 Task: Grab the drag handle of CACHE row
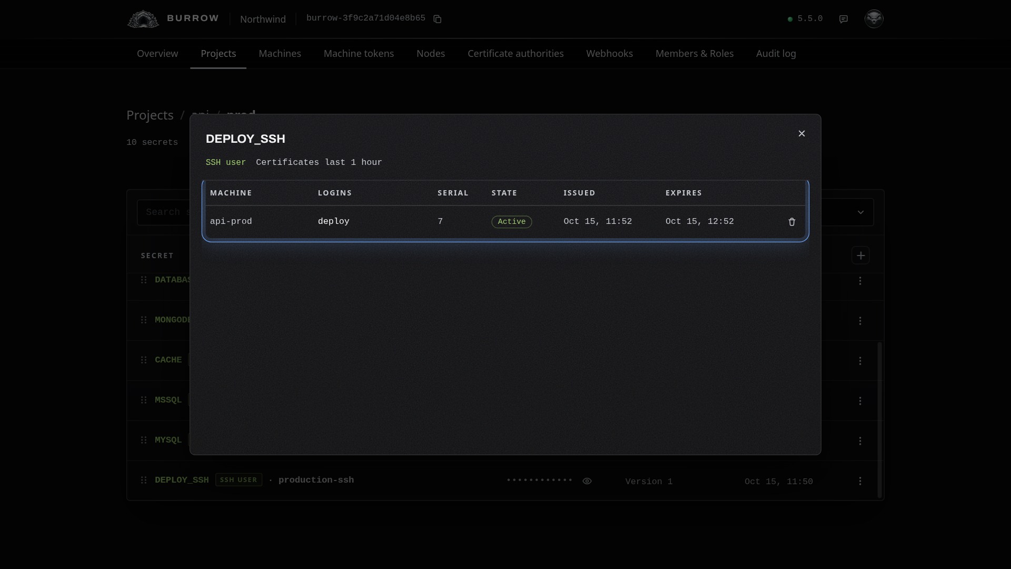point(144,360)
